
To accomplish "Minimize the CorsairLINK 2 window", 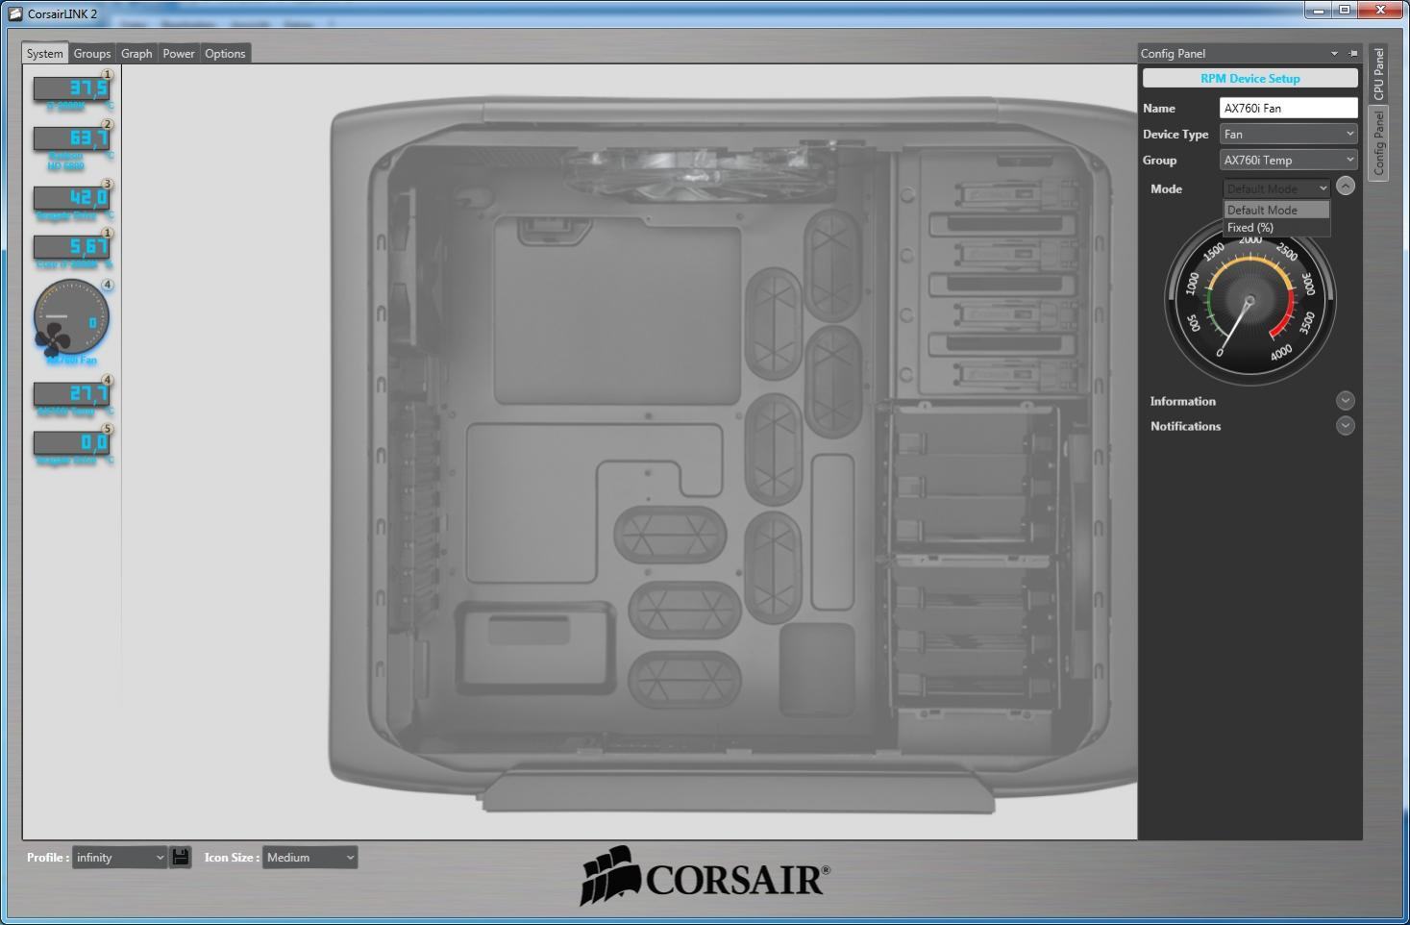I will click(x=1317, y=11).
